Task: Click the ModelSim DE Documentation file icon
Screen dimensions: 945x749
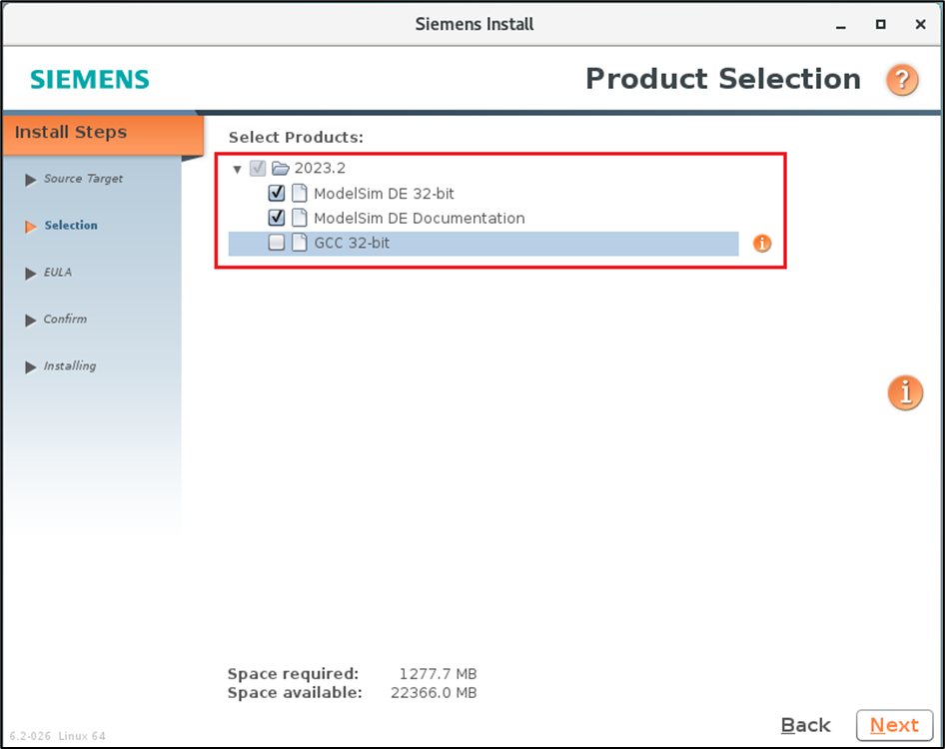Action: coord(299,218)
